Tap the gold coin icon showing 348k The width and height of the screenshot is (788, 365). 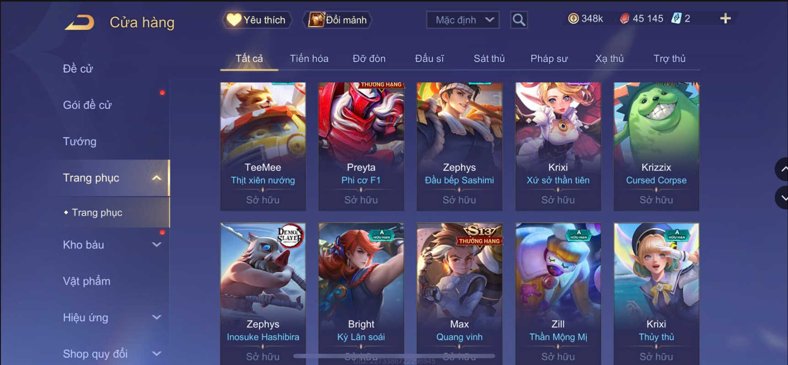tap(573, 18)
